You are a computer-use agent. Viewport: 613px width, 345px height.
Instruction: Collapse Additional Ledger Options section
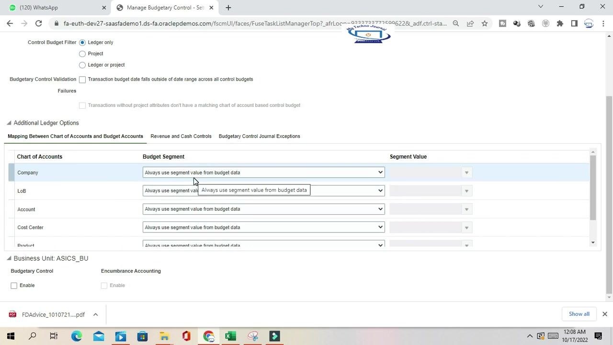[x=9, y=123]
